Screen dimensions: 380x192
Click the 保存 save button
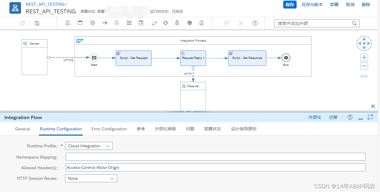point(289,5)
